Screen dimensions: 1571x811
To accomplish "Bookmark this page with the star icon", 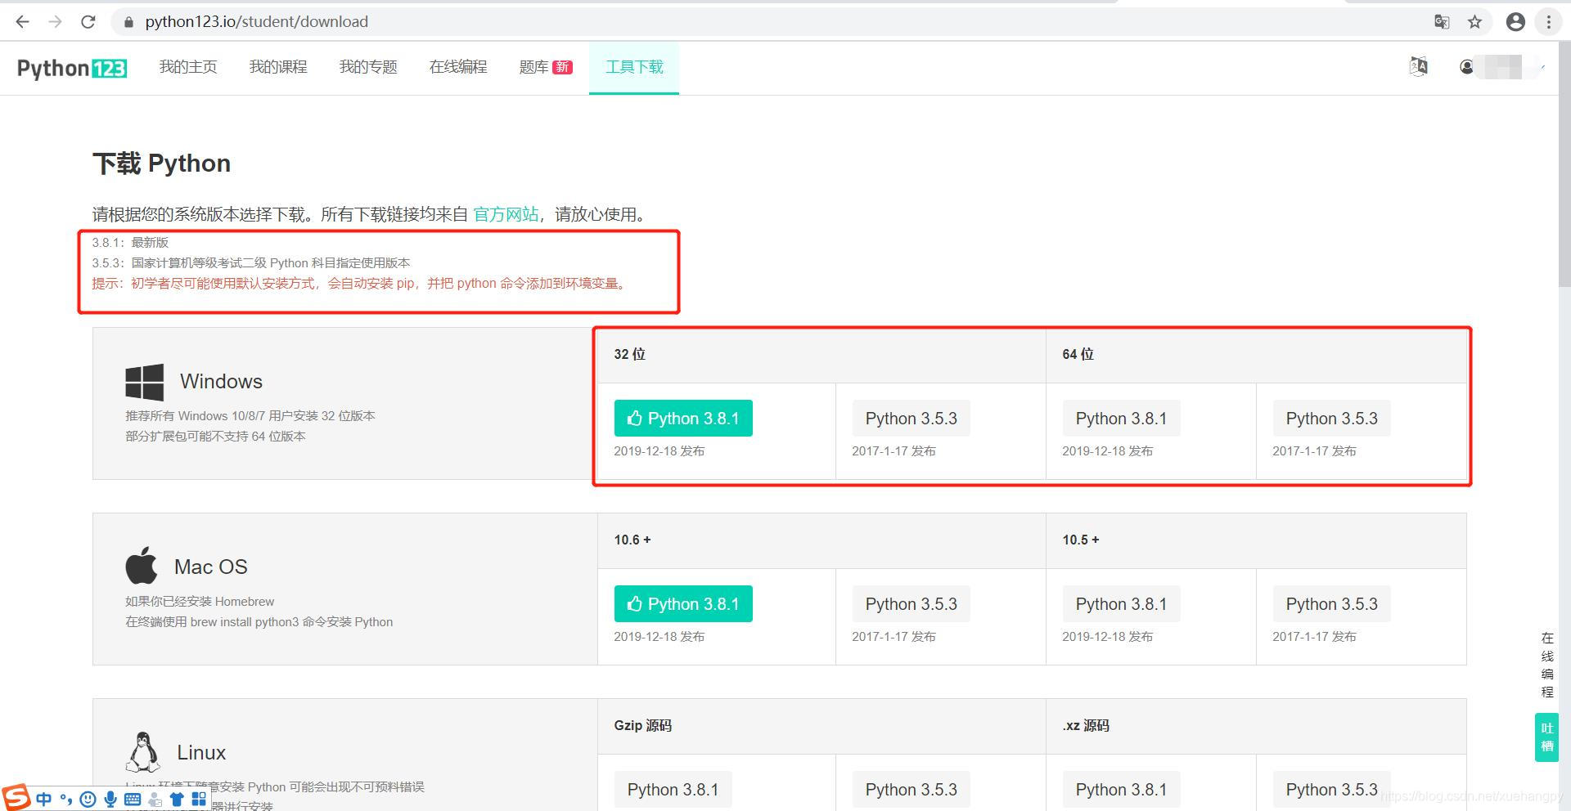I will [1474, 22].
